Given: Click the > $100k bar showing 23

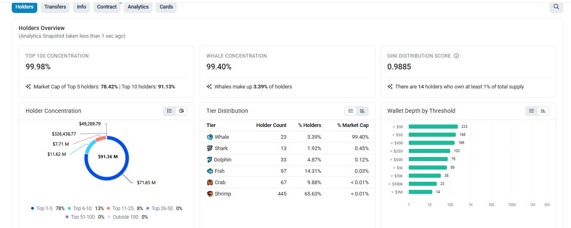Looking at the screenshot, I should (423, 184).
